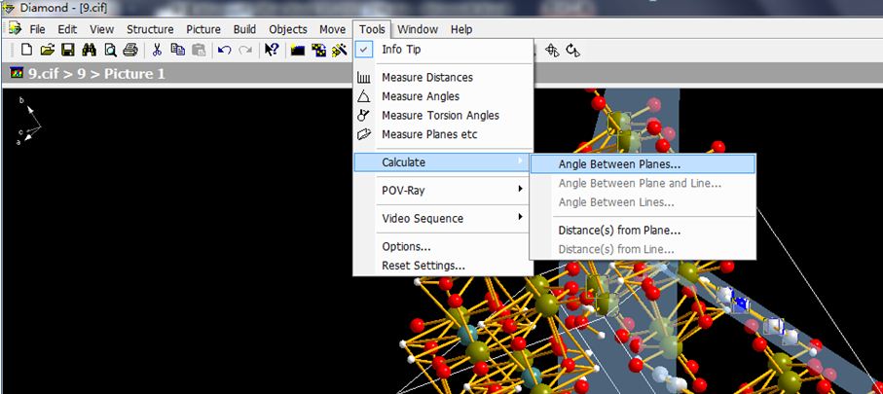Click the a/b/c axis orientation indicator
Viewport: 883px width, 394px height.
pos(29,121)
